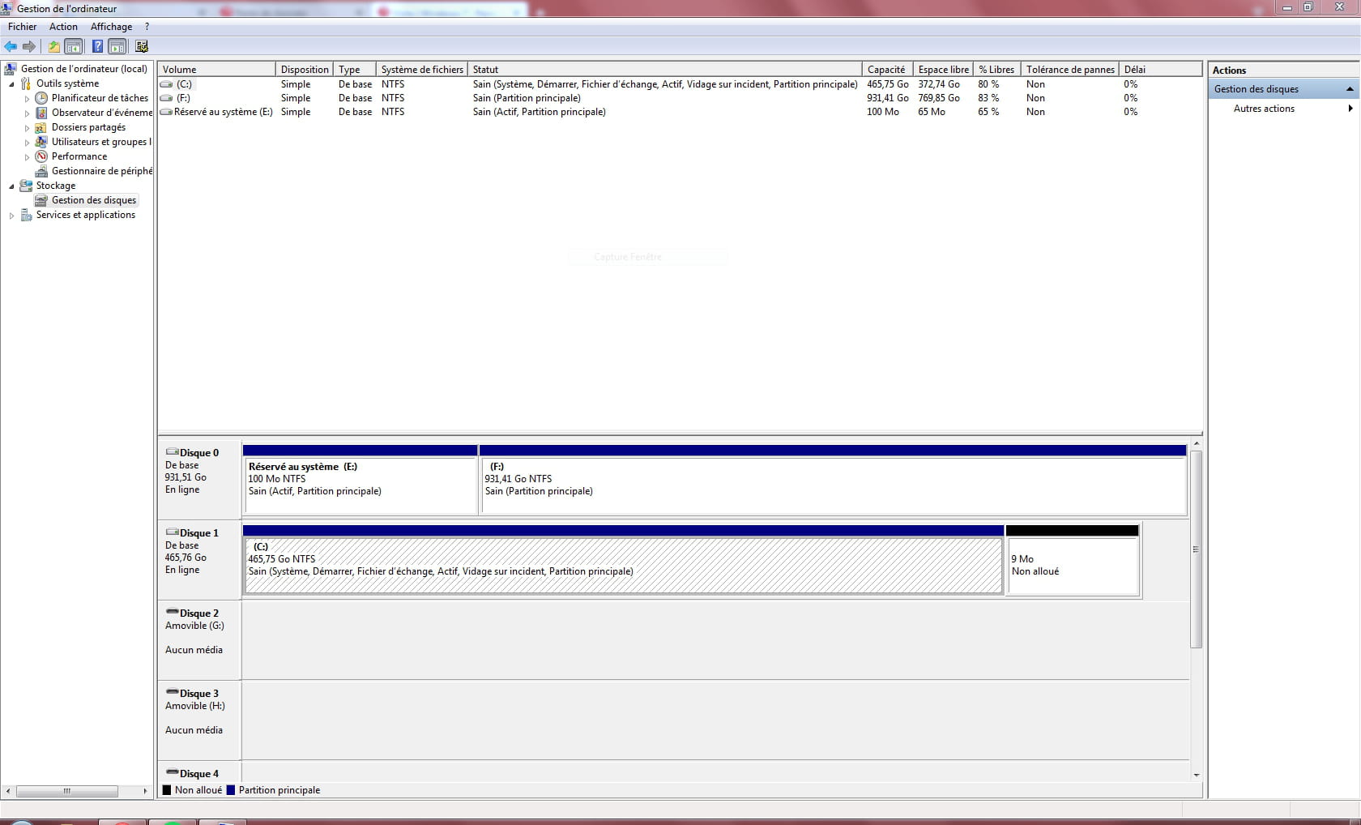Viewport: 1361px width, 825px height.
Task: Toggle the console tree pane toolbar button
Action: 74,47
